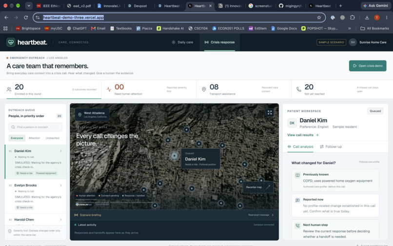The height and width of the screenshot is (246, 393).
Task: Open the All Bookmarks folder
Action: [374, 28]
